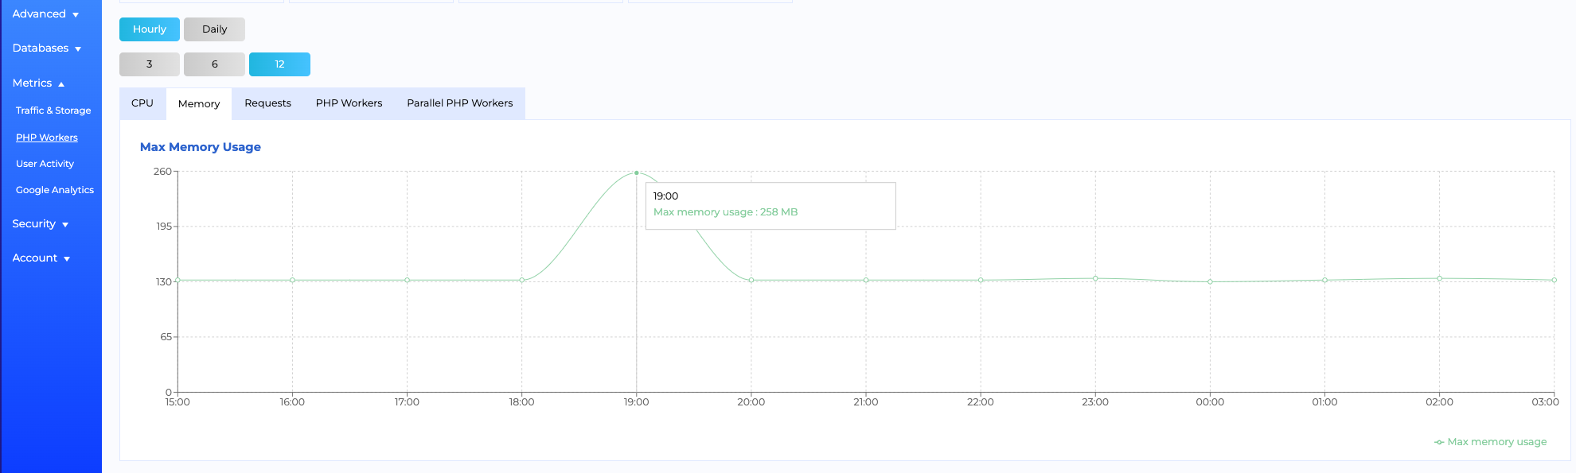Image resolution: width=1576 pixels, height=473 pixels.
Task: Switch to the CPU tab
Action: [x=142, y=103]
